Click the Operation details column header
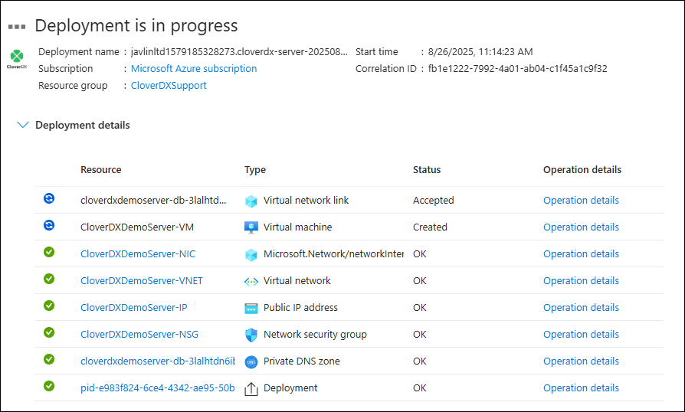 [582, 170]
